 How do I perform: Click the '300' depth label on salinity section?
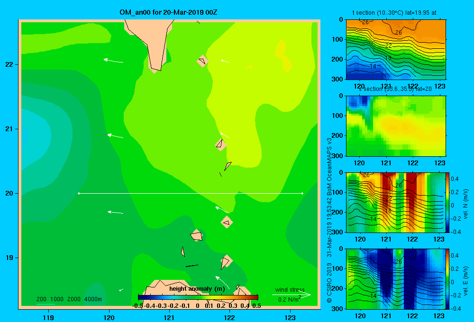point(337,156)
